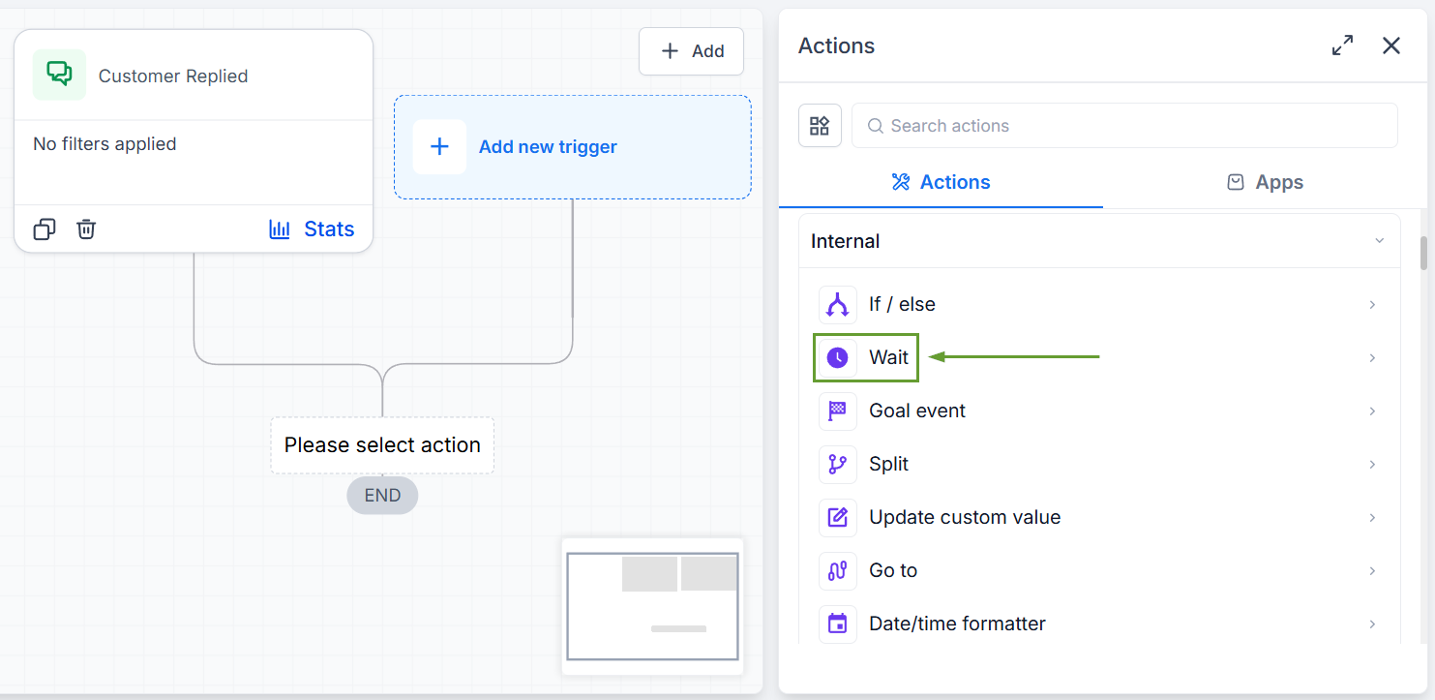Viewport: 1435px width, 700px height.
Task: Pick the Split branch icon
Action: pos(837,464)
